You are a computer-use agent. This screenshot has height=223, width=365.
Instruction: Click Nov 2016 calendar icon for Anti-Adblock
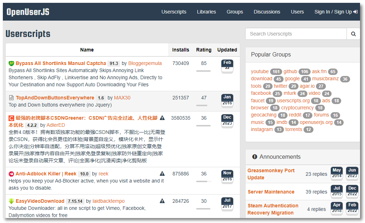[x=227, y=176]
